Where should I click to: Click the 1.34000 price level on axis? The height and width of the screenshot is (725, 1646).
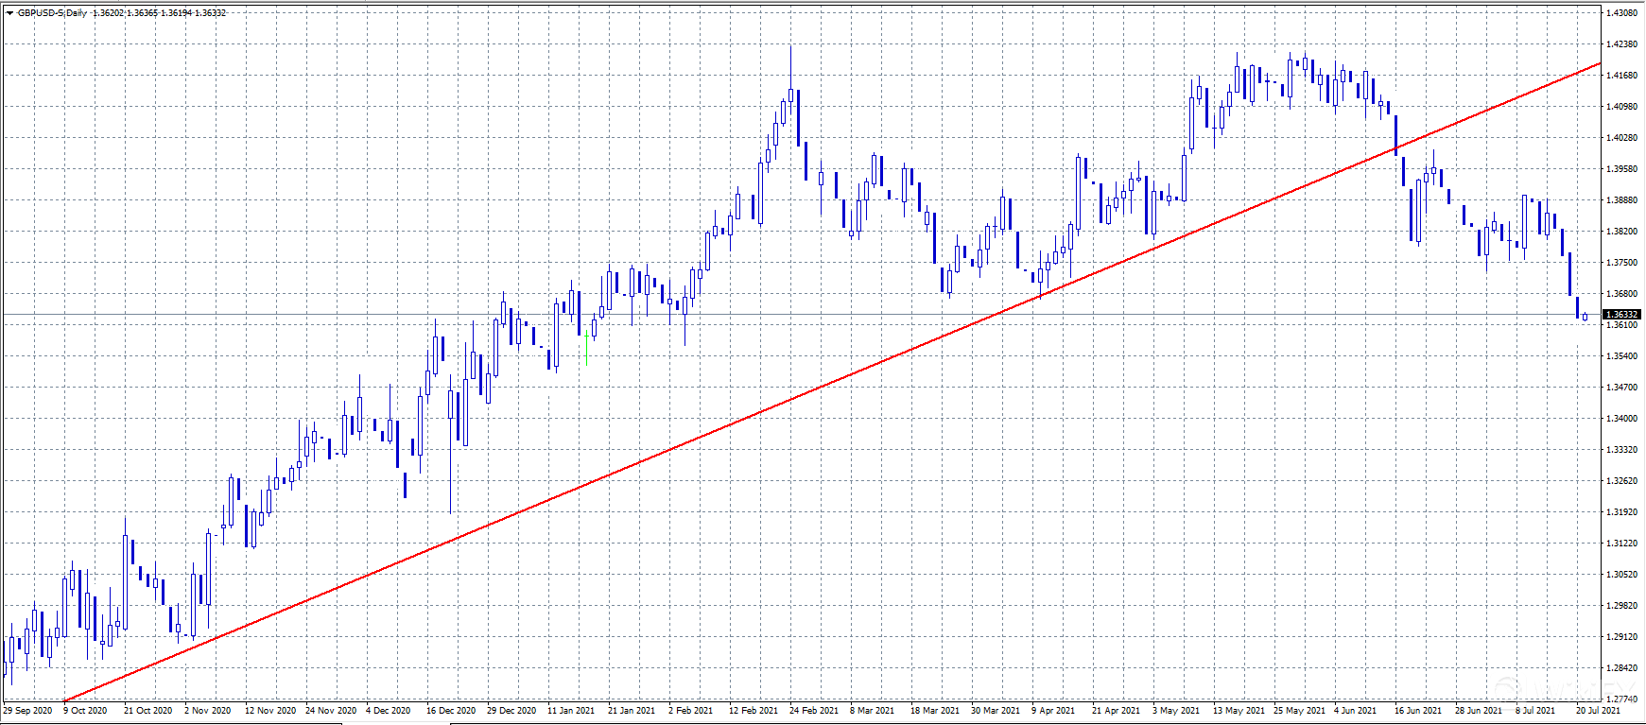(x=1622, y=419)
